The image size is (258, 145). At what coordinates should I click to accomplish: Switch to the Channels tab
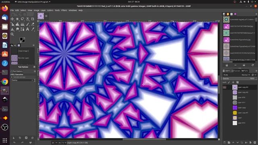tap(235, 71)
